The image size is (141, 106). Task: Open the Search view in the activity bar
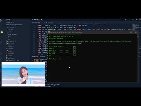(1, 26)
